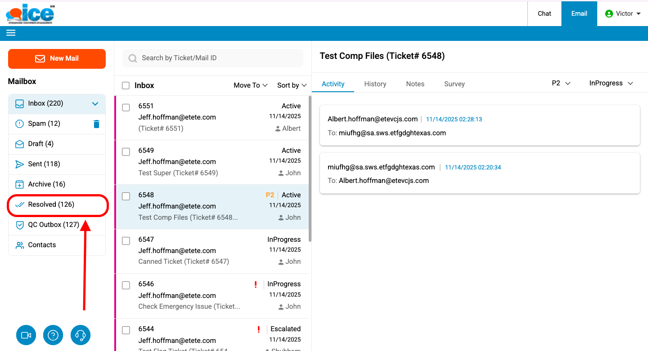
Task: Click the QC Outbox shield icon
Action: (19, 225)
